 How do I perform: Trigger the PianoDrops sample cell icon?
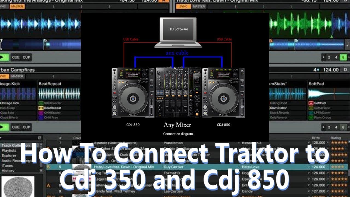pyautogui.click(x=311, y=118)
